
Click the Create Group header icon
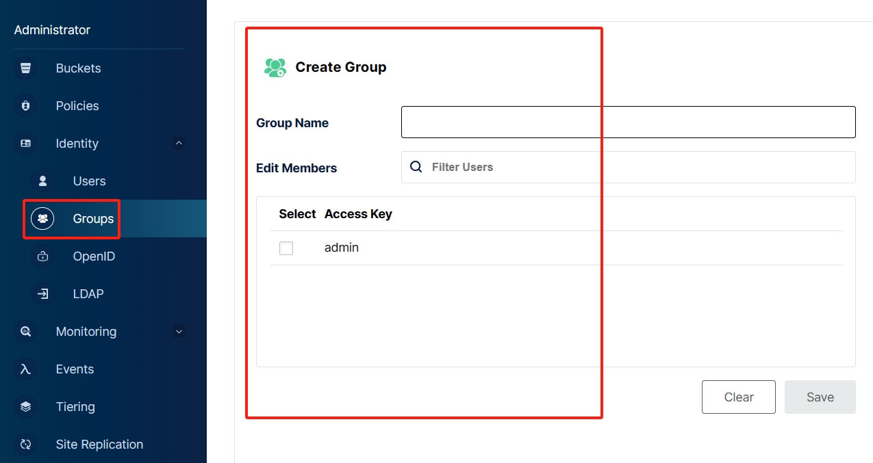coord(275,67)
